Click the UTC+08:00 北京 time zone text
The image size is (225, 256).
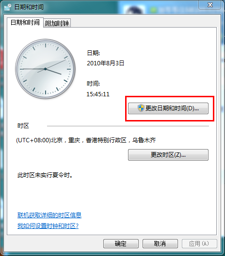[86, 140]
